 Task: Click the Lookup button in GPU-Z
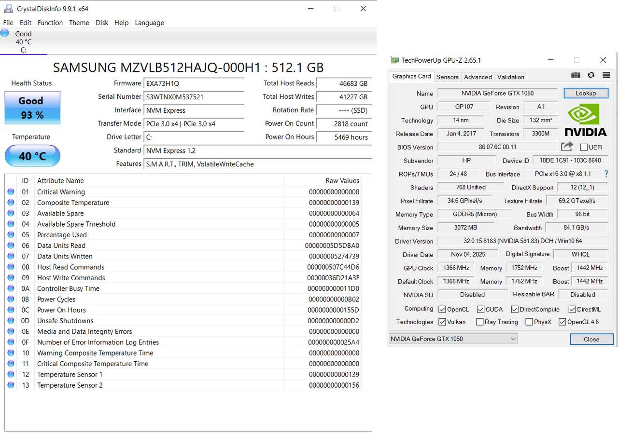coord(586,93)
